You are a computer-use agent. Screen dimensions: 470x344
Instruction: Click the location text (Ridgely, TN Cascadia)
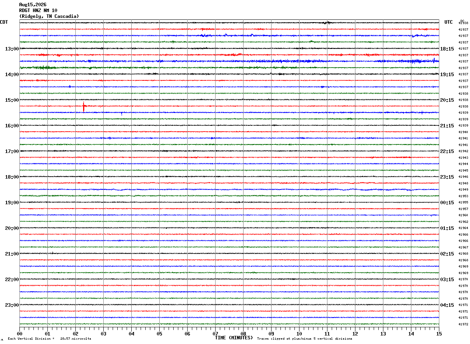point(49,16)
